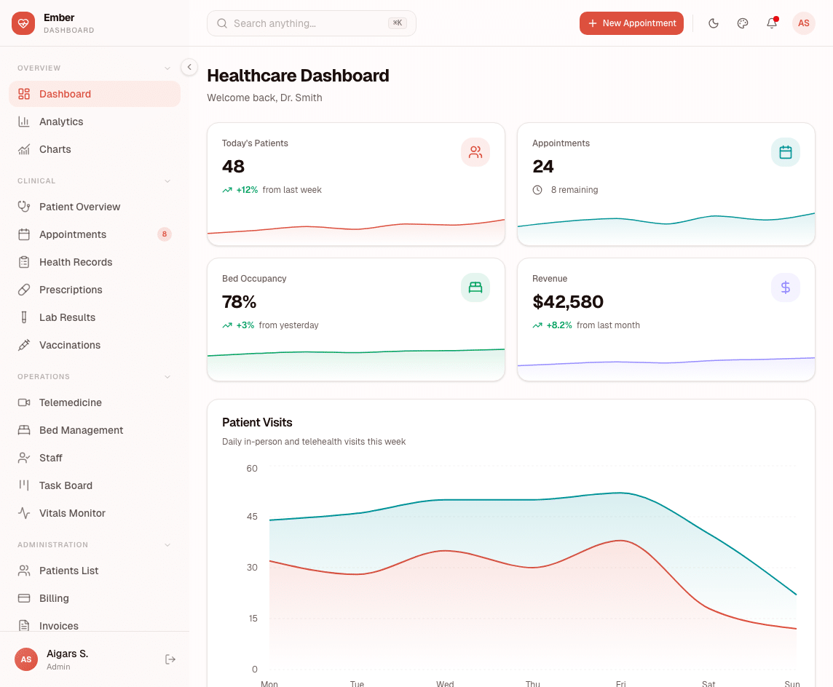833x687 pixels.
Task: Click the search anything input field
Action: click(x=311, y=23)
